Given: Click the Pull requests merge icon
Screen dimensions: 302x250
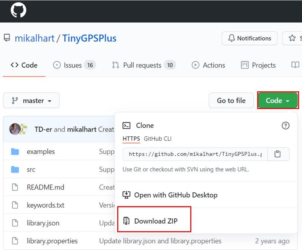Looking at the screenshot, I should (116, 65).
